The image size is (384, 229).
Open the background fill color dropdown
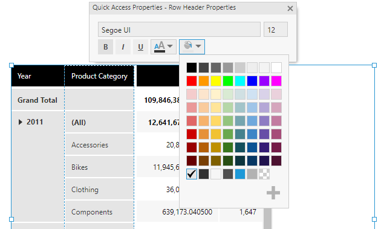coord(192,47)
